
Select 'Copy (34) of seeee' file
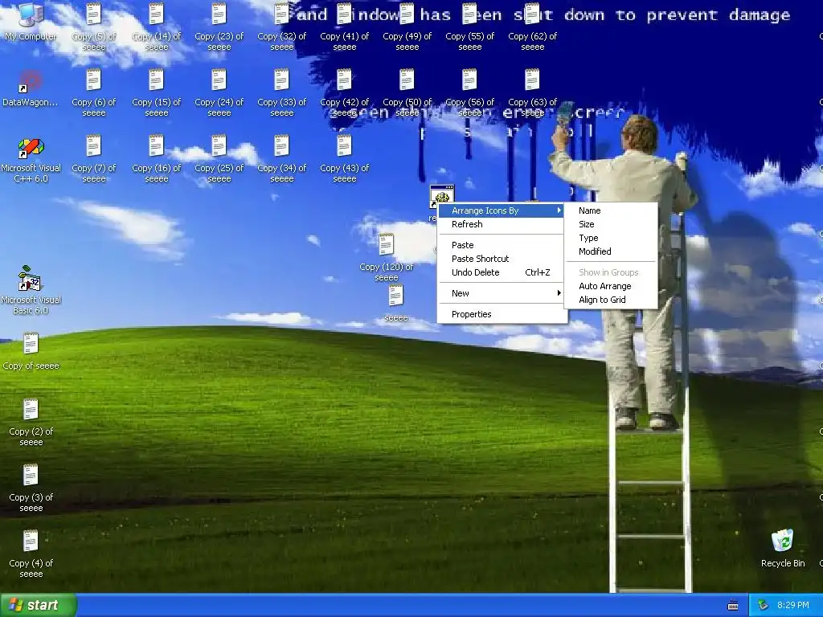pos(282,158)
